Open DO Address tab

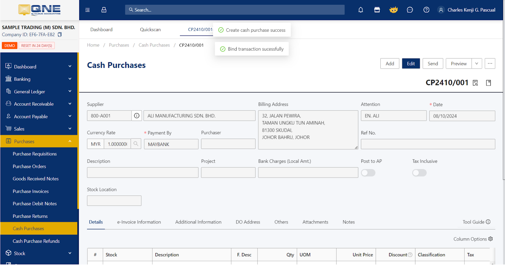tap(248, 222)
